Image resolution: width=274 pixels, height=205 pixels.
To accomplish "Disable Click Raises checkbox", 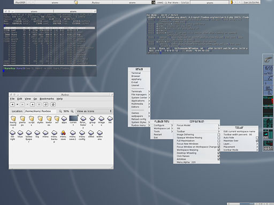I will (219, 156).
